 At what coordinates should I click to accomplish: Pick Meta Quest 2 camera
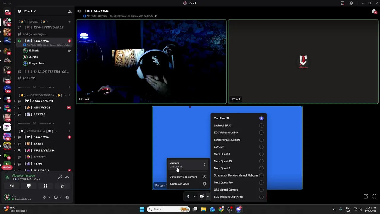tap(238, 168)
